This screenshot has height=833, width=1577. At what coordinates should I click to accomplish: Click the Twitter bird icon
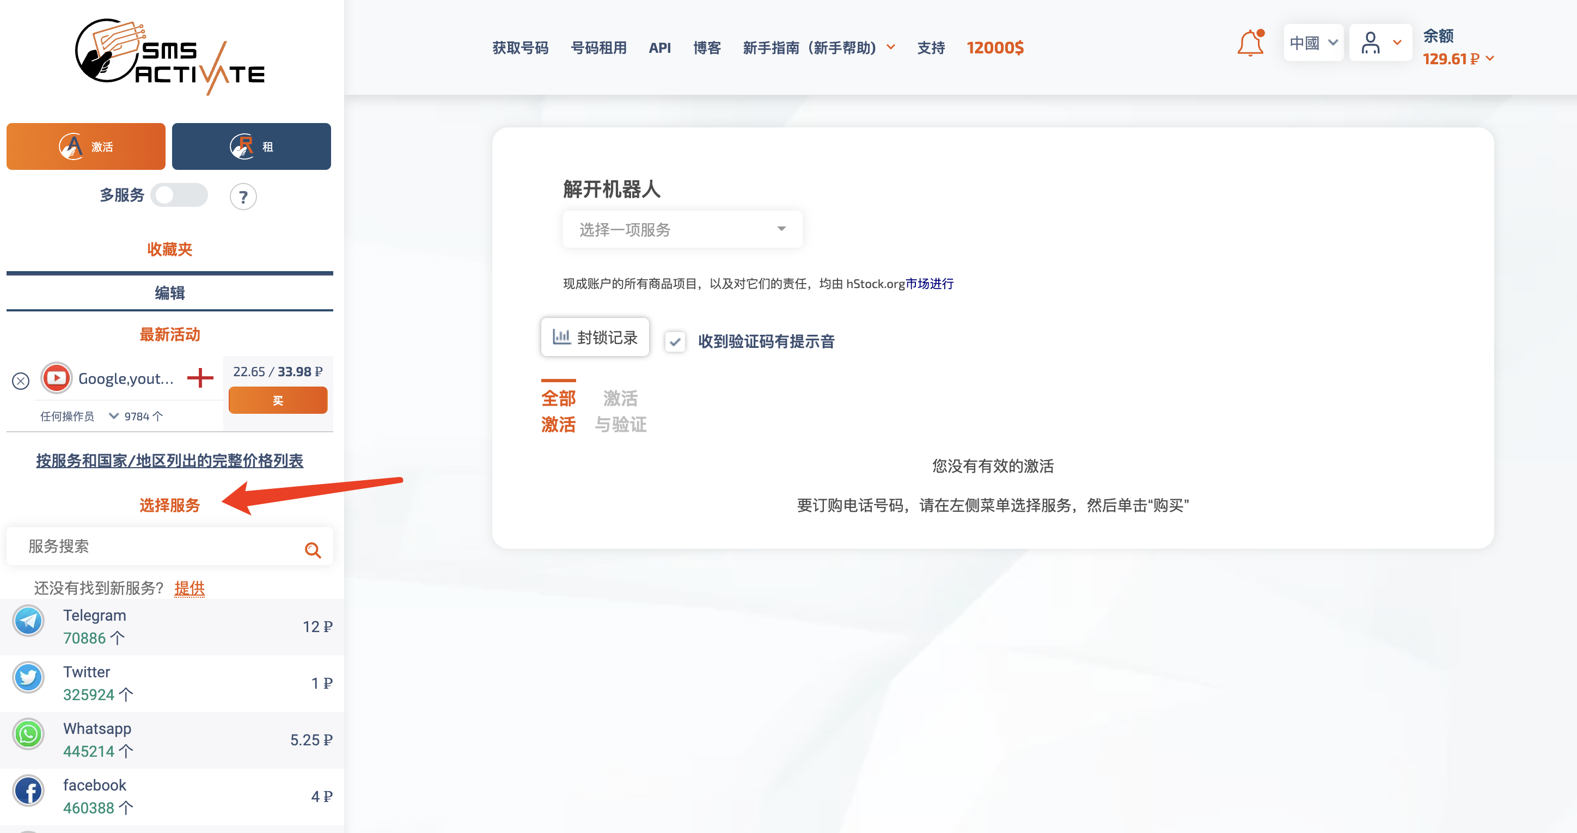[28, 677]
